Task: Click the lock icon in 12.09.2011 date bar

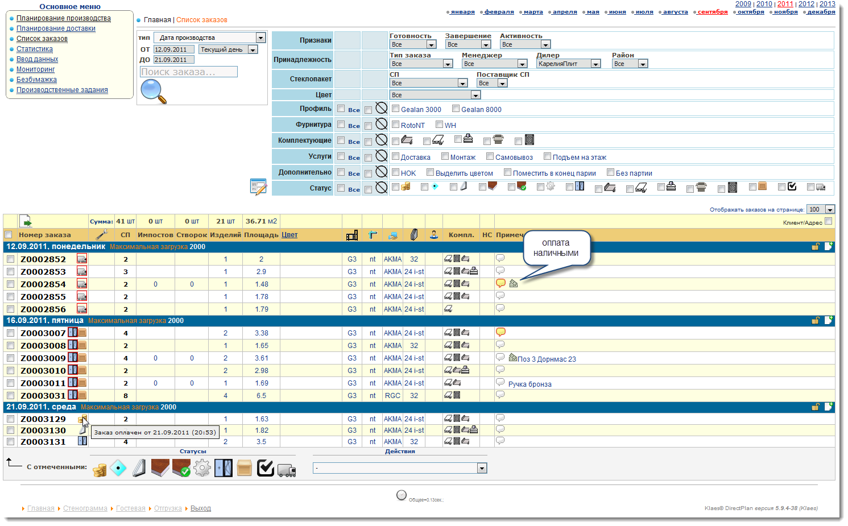Action: (x=816, y=246)
